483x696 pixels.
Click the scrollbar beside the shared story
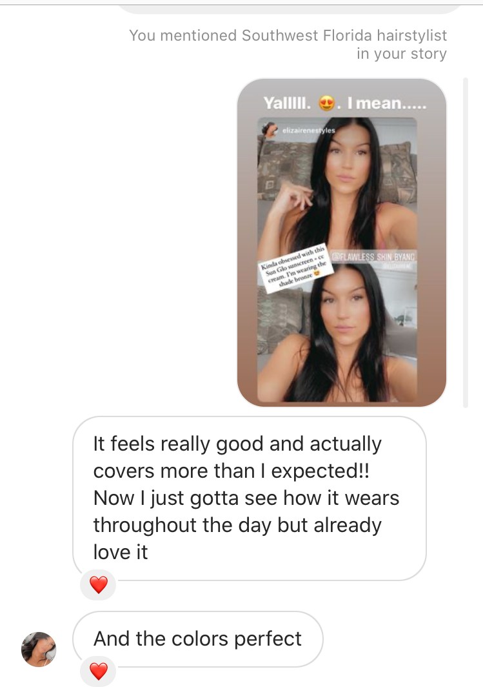(x=465, y=242)
